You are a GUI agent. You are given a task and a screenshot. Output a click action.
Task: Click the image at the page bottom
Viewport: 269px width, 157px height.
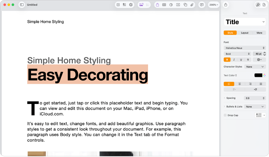(110, 154)
